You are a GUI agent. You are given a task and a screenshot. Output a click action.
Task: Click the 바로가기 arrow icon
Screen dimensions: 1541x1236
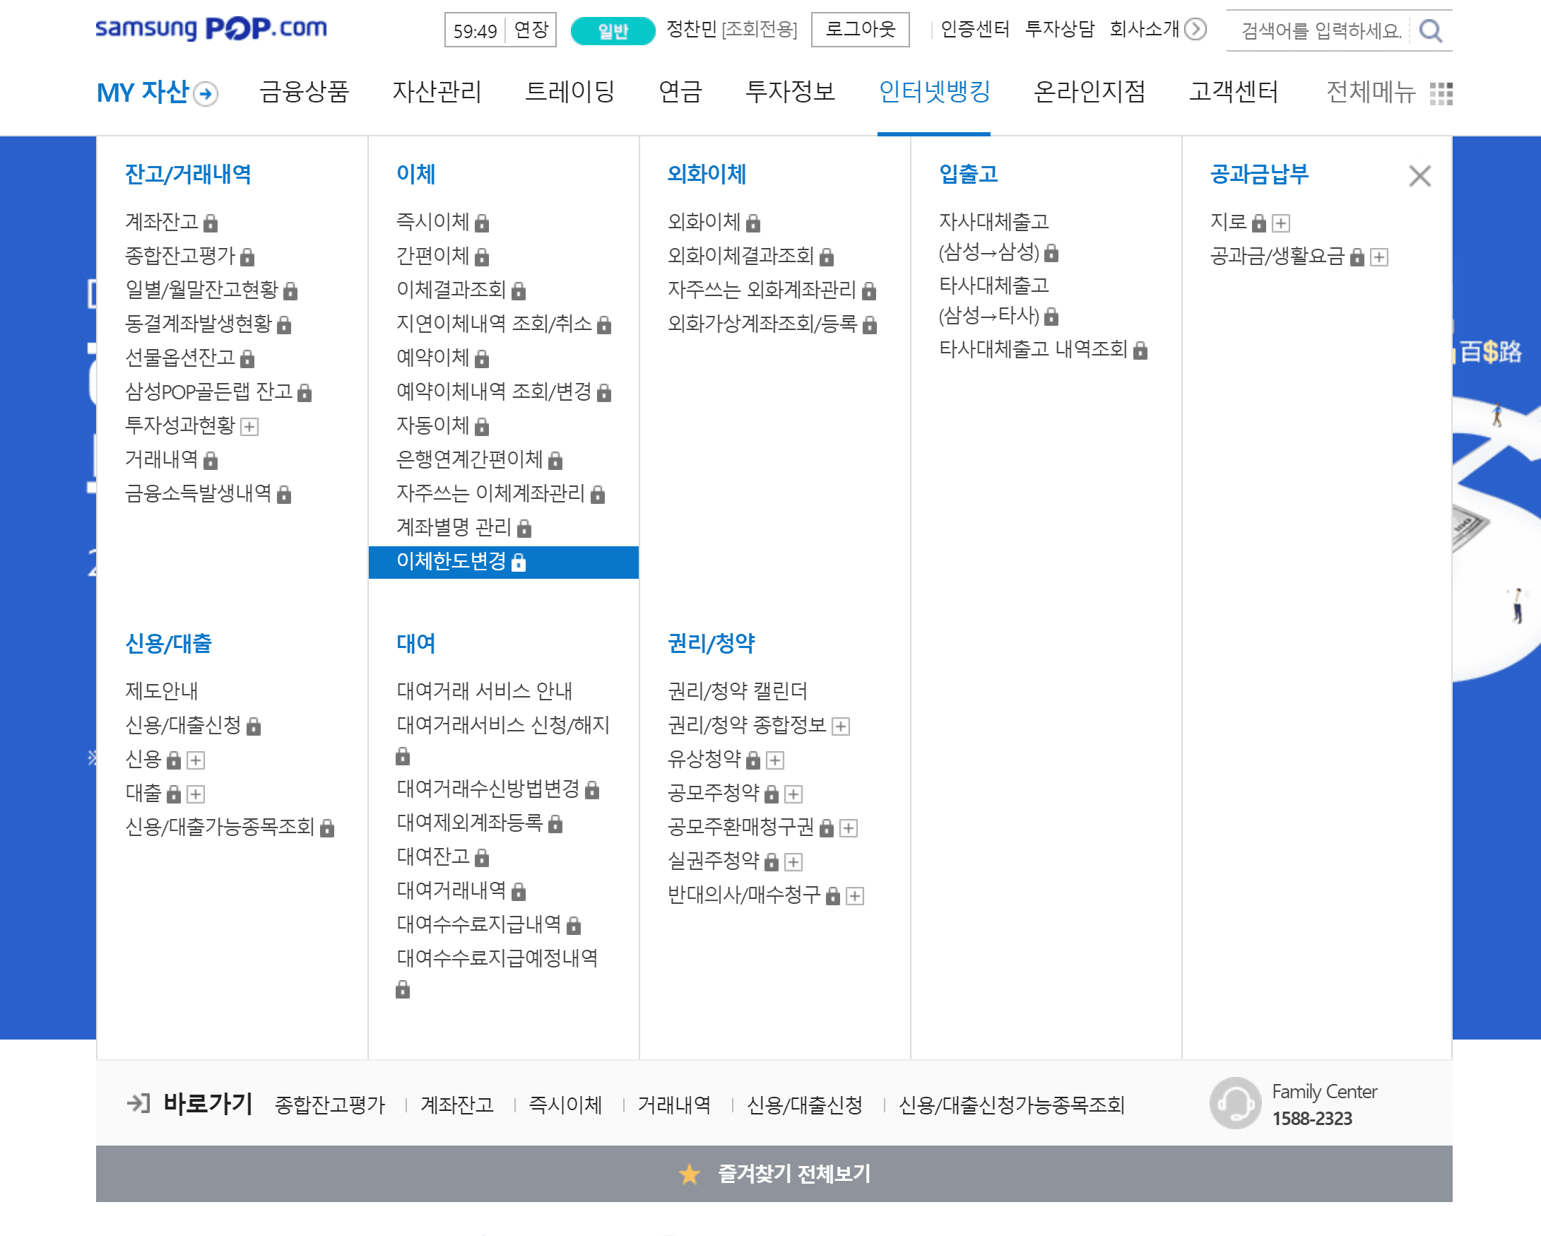coord(138,1103)
